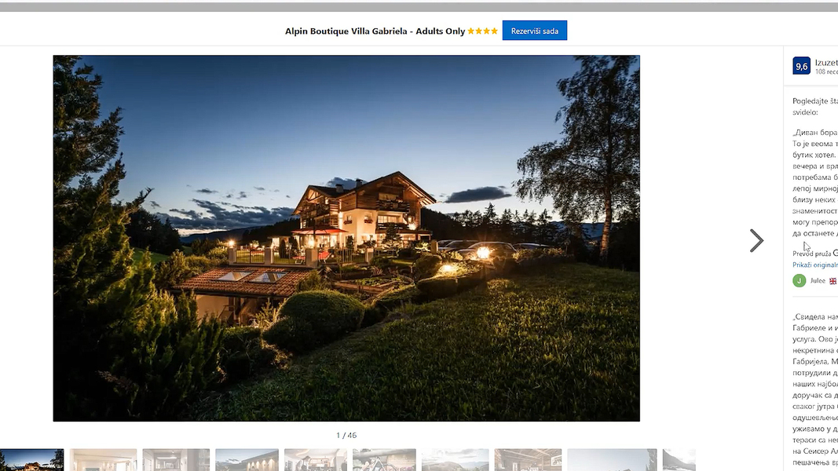Screen dimensions: 838x471
Task: Open the Prikaži original link
Action: (815, 265)
